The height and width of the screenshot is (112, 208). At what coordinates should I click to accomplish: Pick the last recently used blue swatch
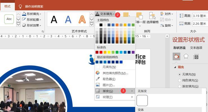click(x=121, y=62)
